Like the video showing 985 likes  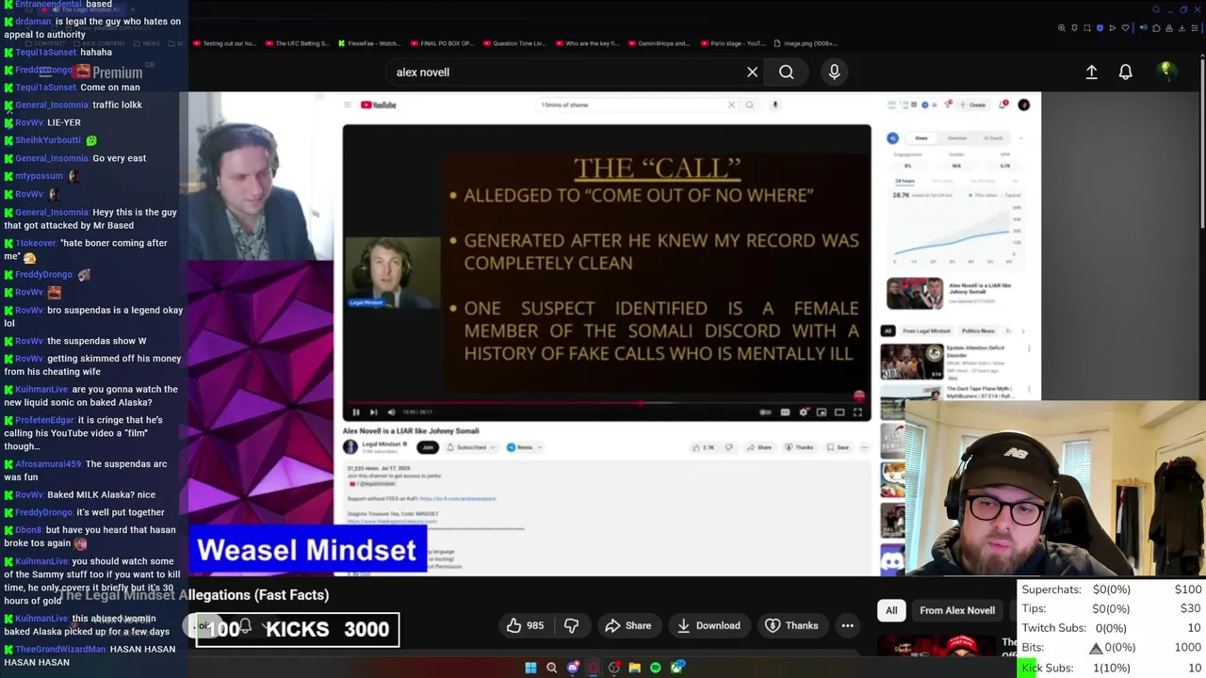[x=525, y=625]
